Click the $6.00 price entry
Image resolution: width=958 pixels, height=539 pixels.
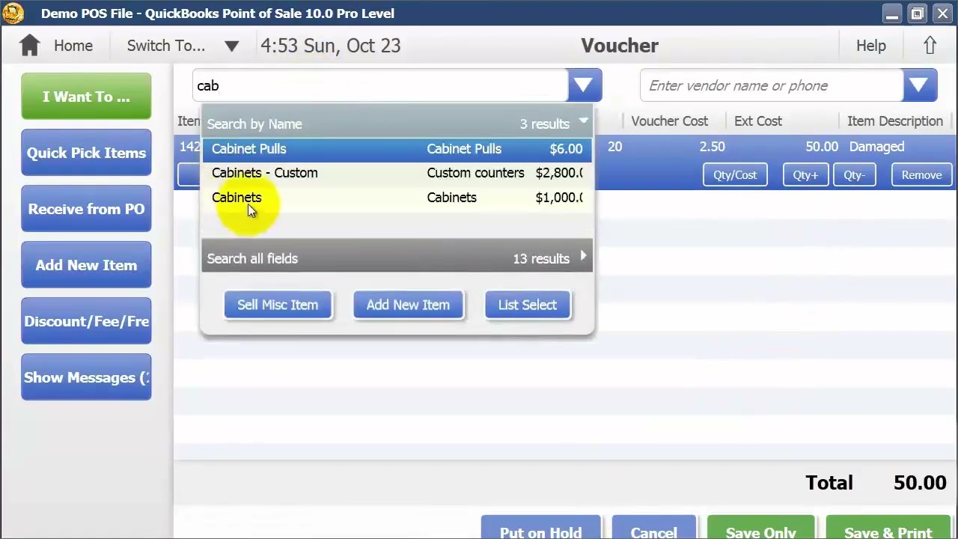pyautogui.click(x=566, y=149)
